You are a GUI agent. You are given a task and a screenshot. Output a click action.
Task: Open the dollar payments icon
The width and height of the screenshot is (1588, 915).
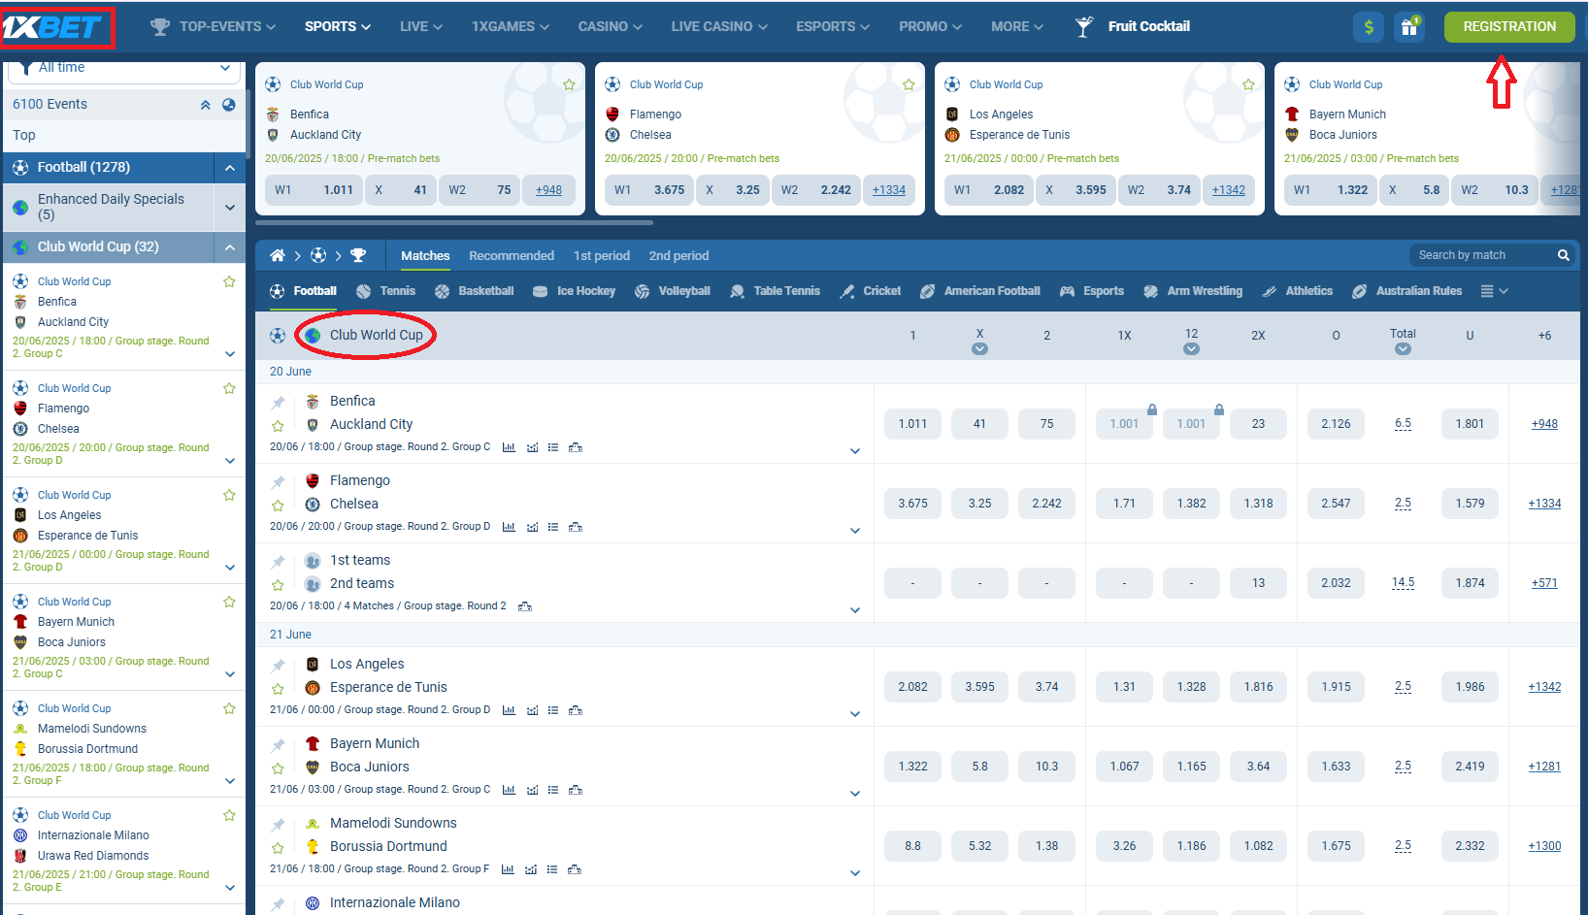[x=1369, y=27]
